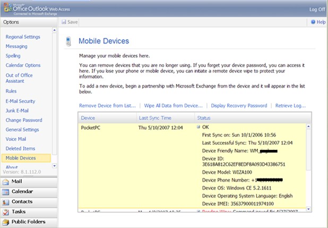This screenshot has height=228, width=328.
Task: Open Help link text
Action: pos(321,22)
